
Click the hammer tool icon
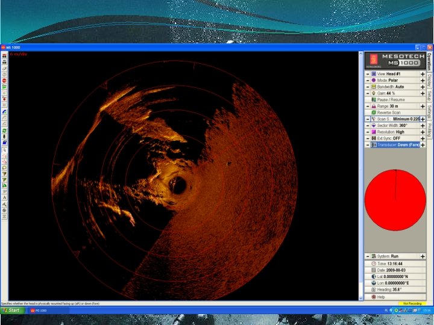(4, 204)
